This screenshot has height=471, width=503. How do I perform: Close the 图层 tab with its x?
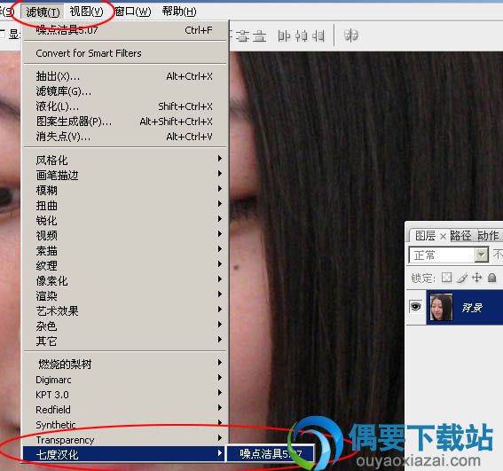tap(443, 237)
